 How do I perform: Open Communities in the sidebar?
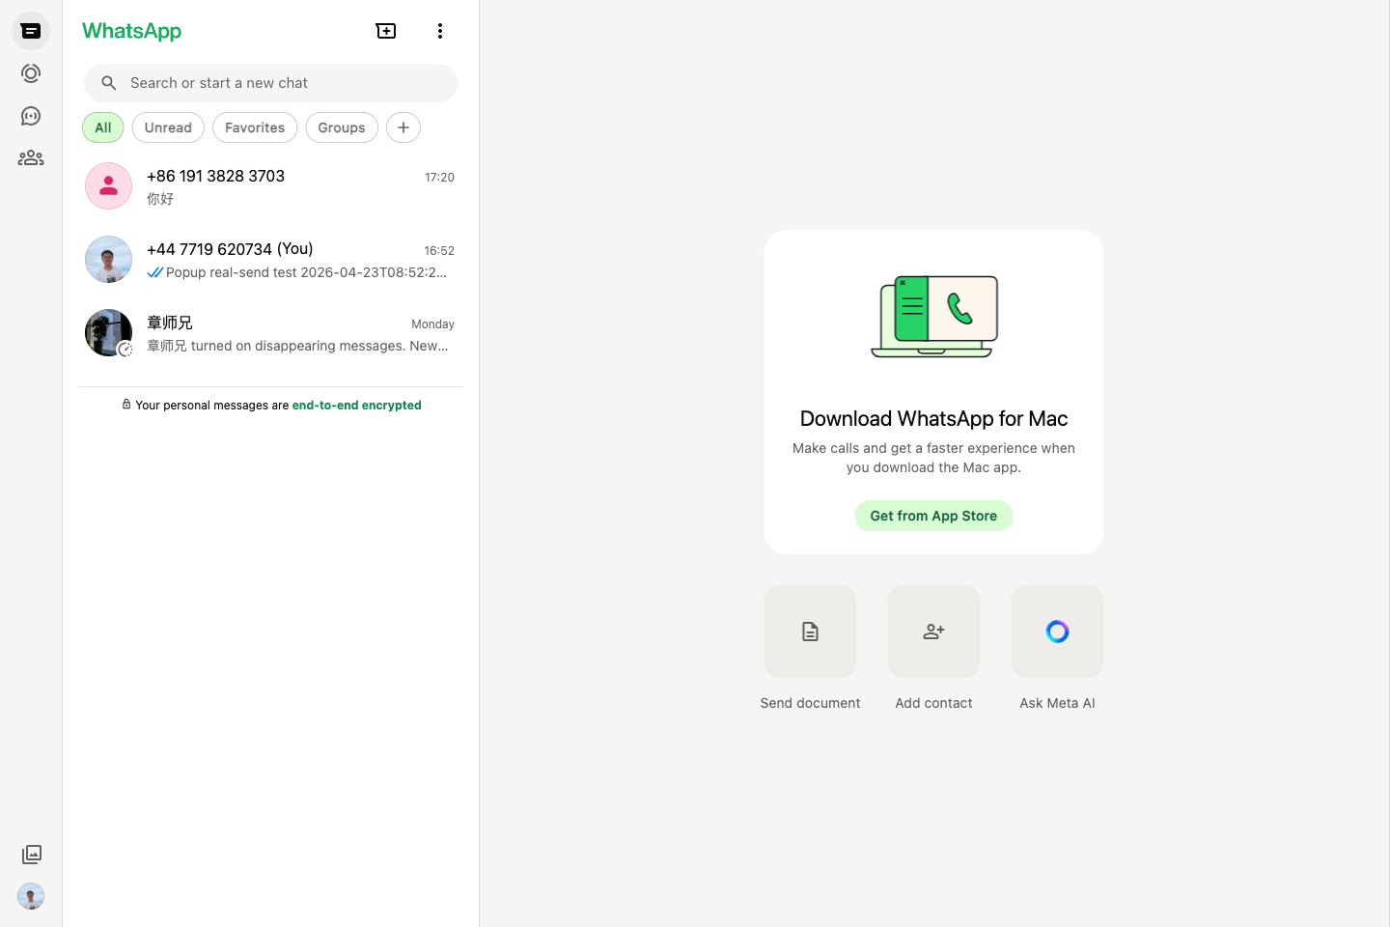(31, 157)
